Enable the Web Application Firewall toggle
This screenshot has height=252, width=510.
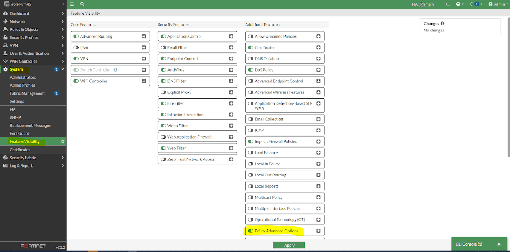click(x=163, y=137)
